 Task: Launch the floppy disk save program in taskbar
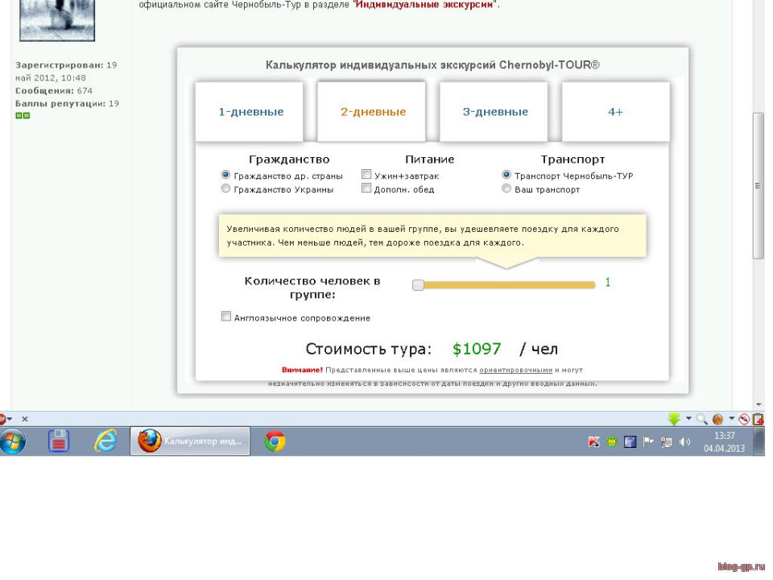pyautogui.click(x=59, y=441)
